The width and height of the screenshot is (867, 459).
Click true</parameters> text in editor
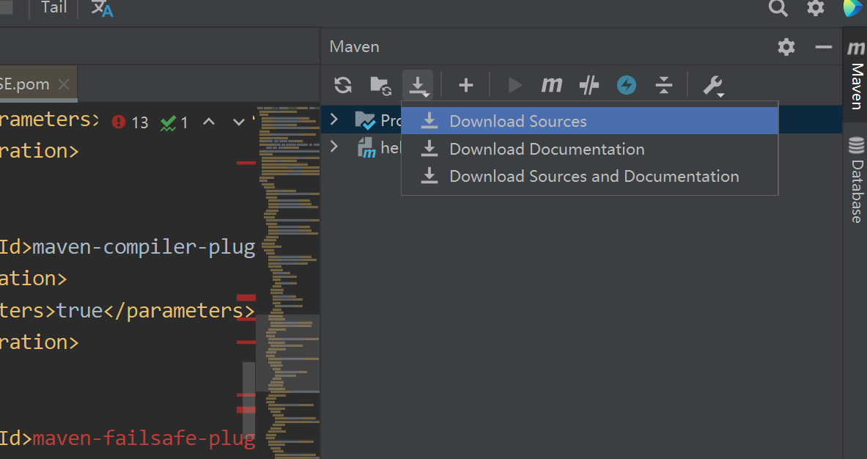point(155,311)
